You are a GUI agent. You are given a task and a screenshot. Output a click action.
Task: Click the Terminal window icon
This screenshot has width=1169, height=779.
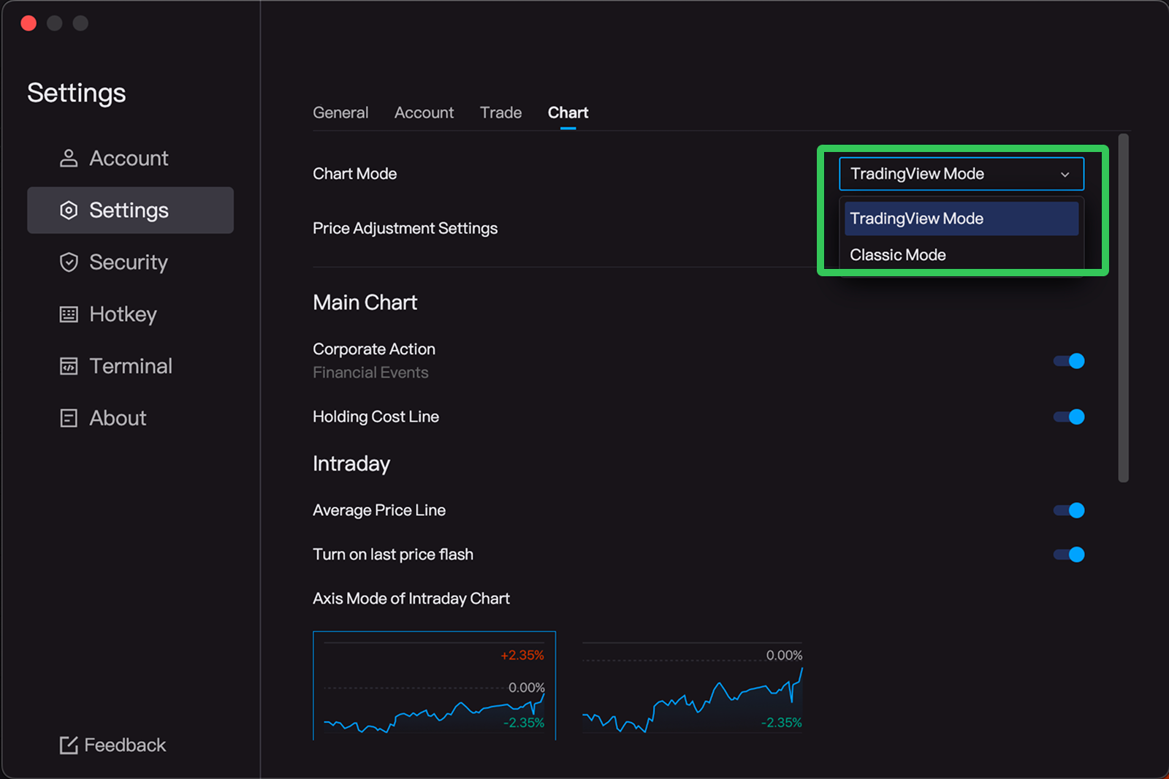click(x=69, y=366)
